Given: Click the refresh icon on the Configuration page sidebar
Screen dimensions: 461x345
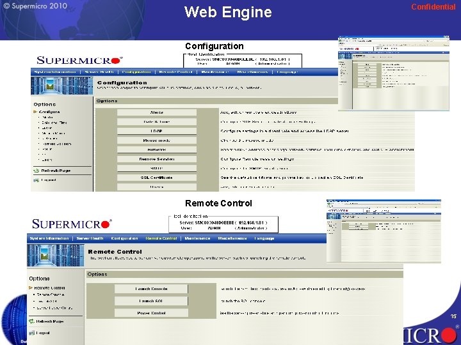Looking at the screenshot, I should pyautogui.click(x=36, y=171).
